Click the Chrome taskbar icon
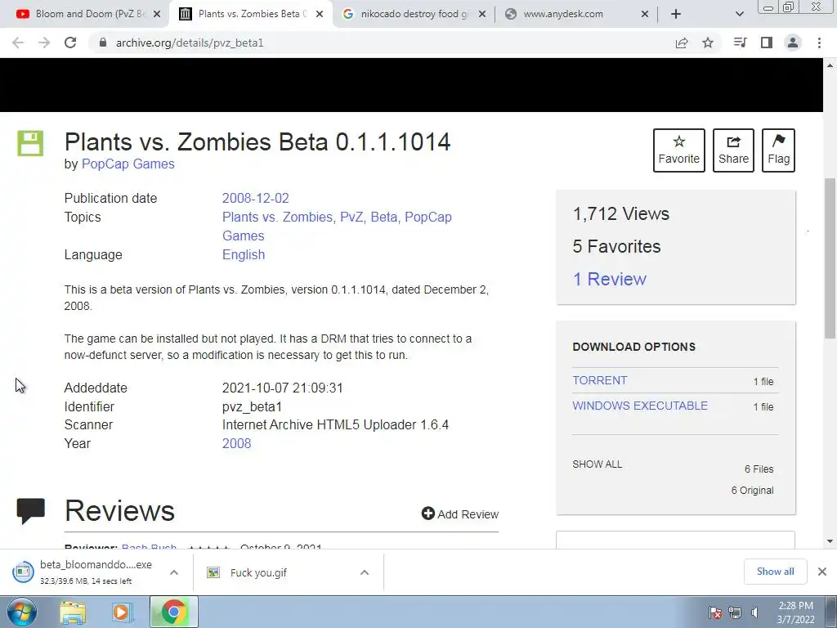 [174, 612]
